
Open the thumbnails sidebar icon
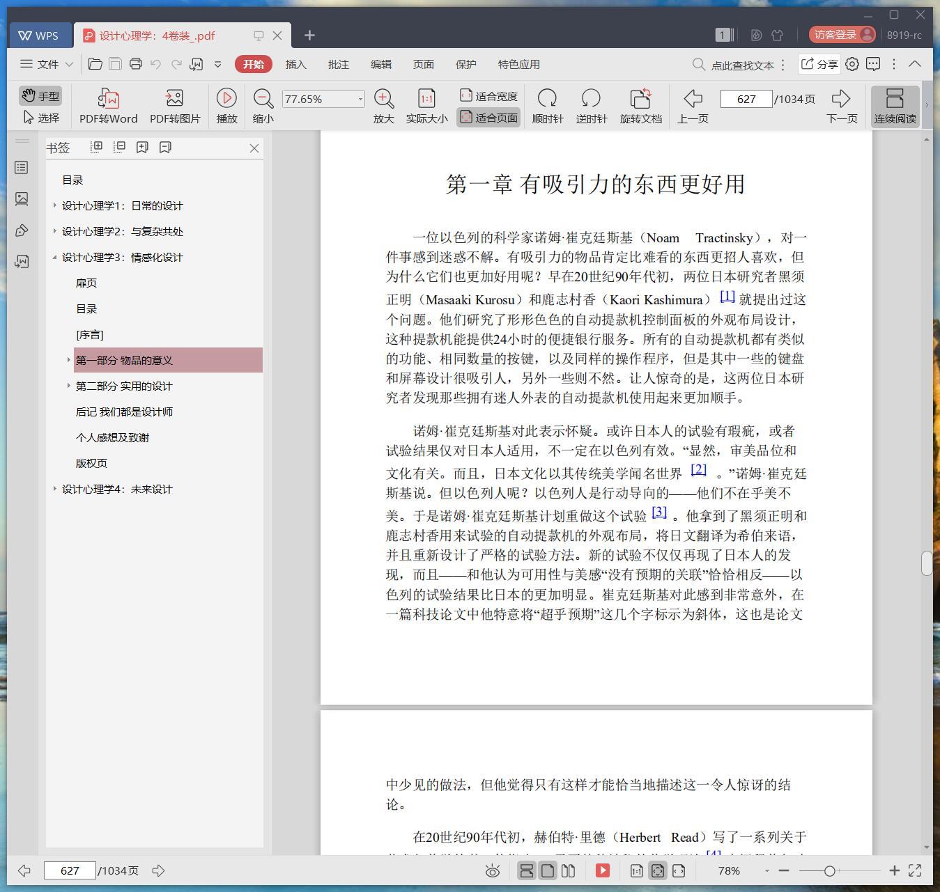coord(22,199)
